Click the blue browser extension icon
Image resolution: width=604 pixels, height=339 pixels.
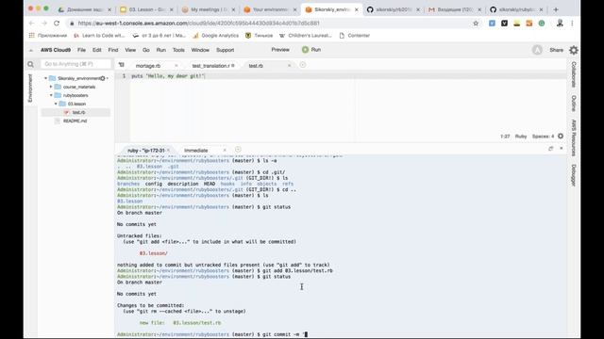point(492,24)
